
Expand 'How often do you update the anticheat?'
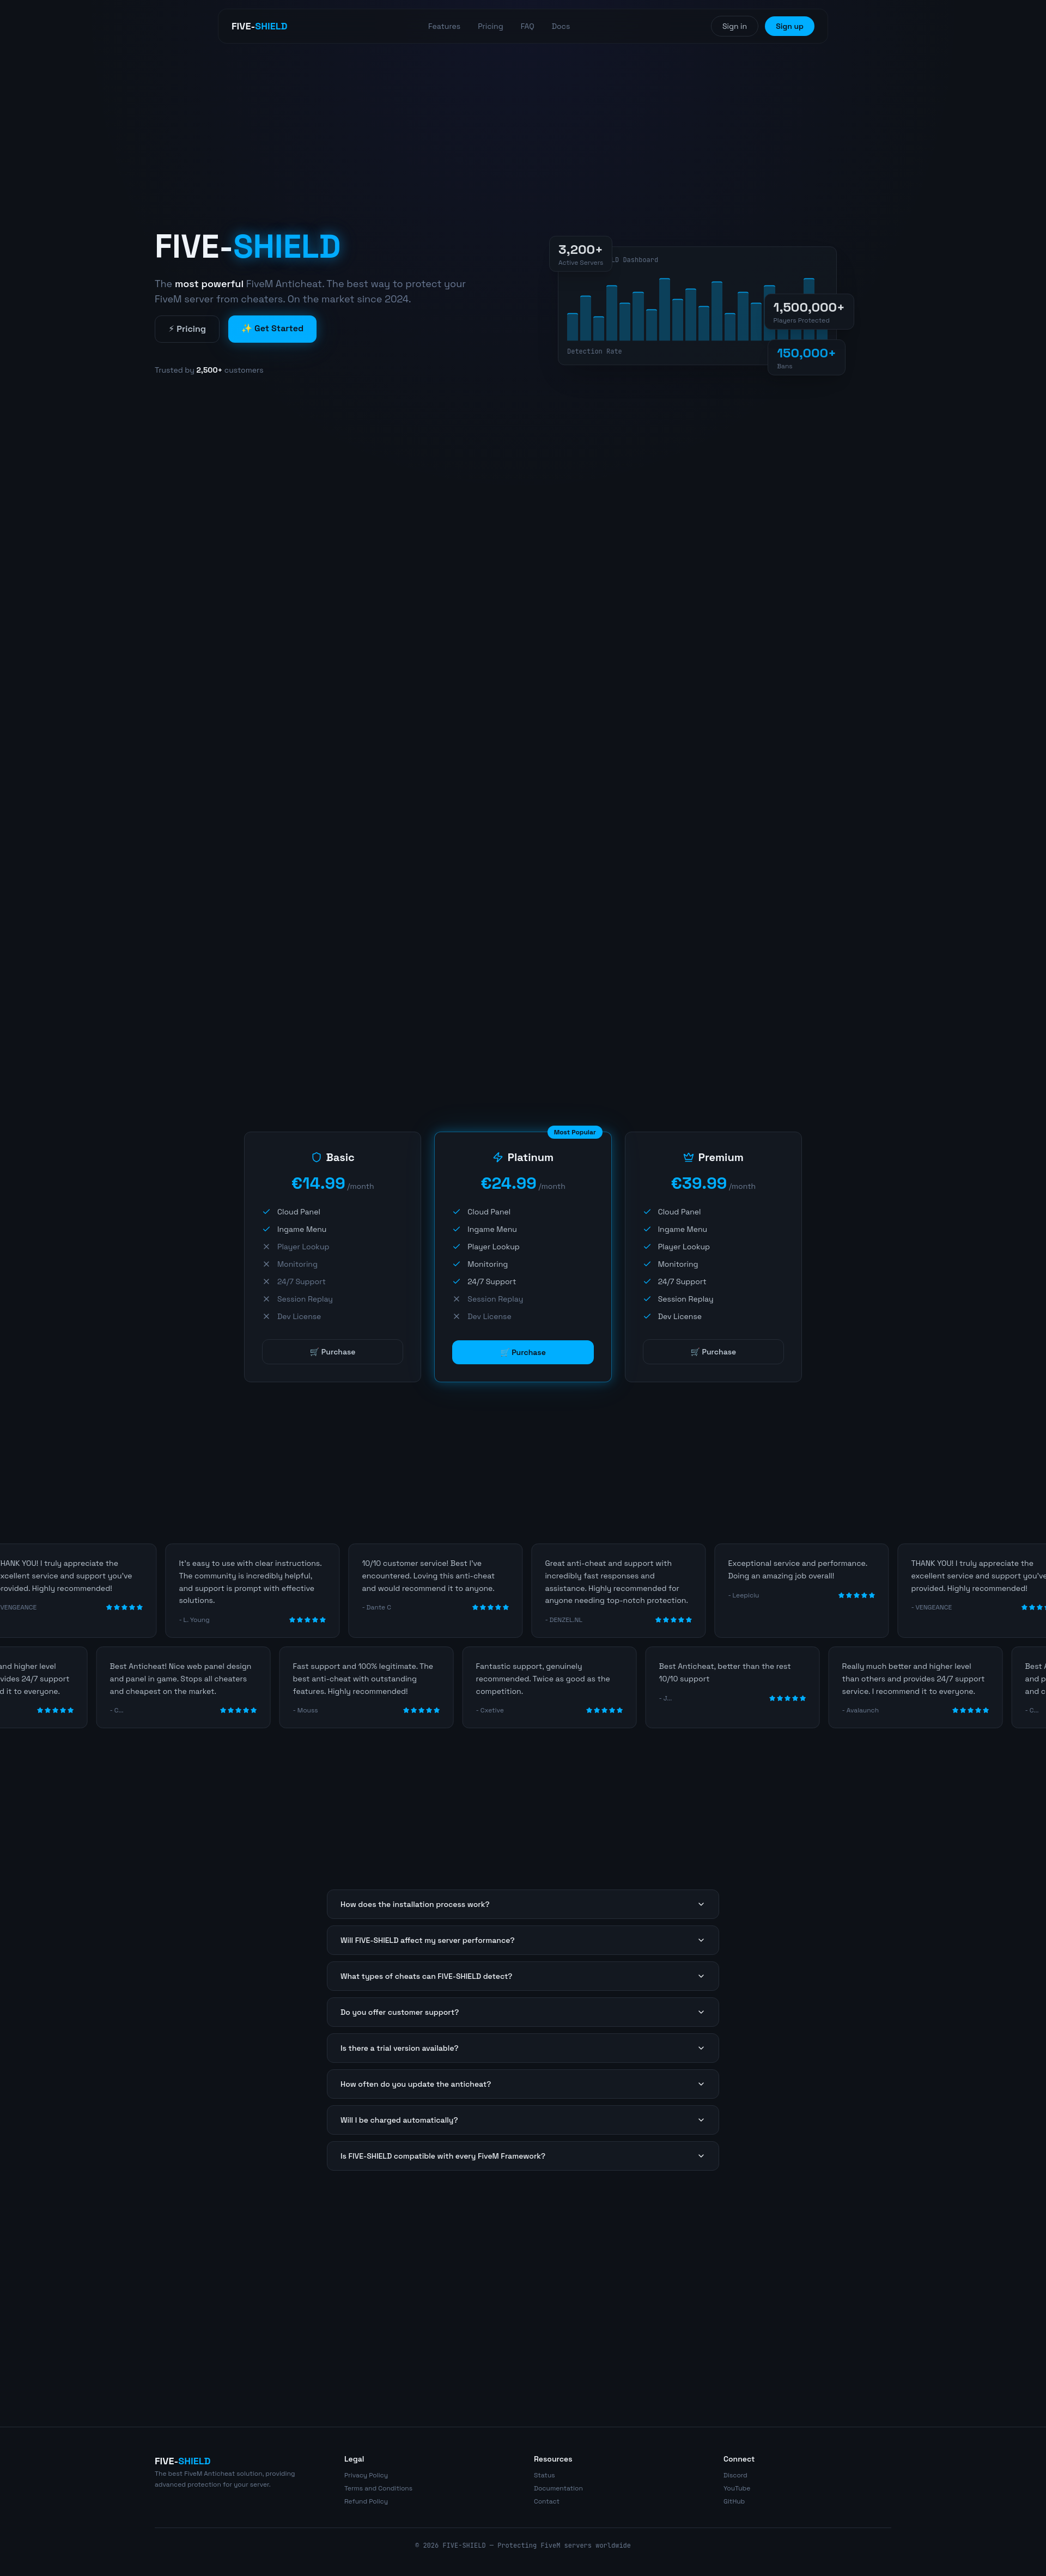[522, 2084]
